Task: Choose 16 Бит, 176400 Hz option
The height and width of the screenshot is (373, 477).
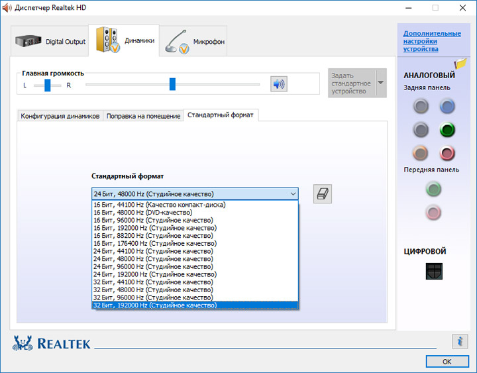Action: [x=195, y=243]
